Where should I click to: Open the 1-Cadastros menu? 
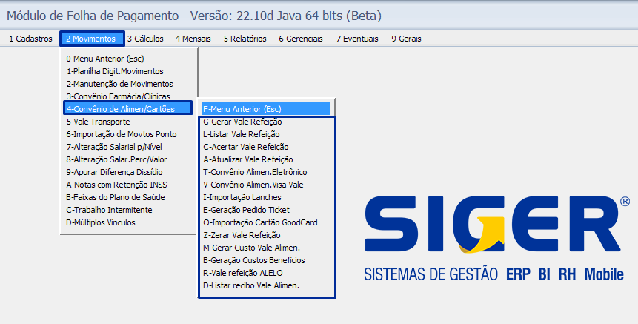pyautogui.click(x=30, y=39)
